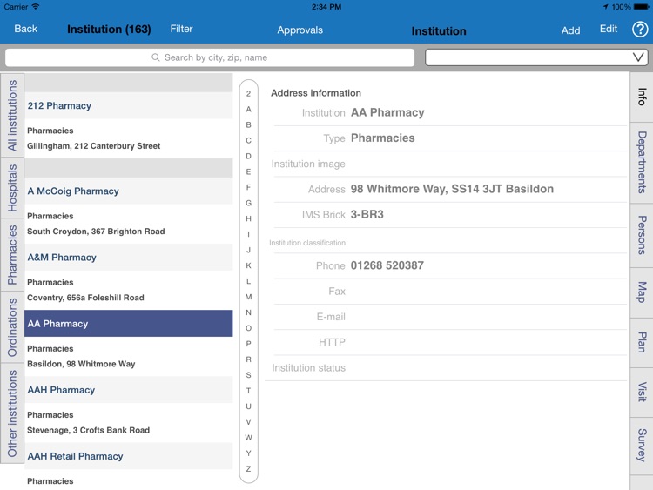Open the Info tab

coord(642,97)
